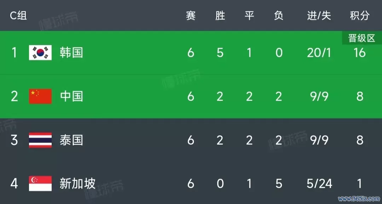The height and width of the screenshot is (204, 382).
Task: Open team 新加坡 details
Action: 77,184
